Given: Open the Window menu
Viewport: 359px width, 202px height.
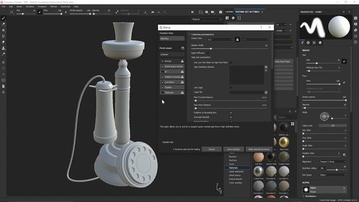Looking at the screenshot, I should pyautogui.click(x=30, y=7).
